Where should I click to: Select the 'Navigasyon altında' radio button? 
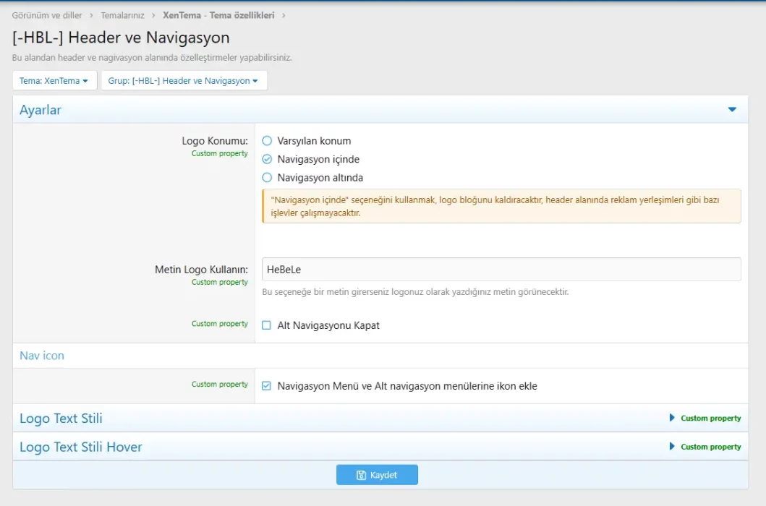point(267,177)
